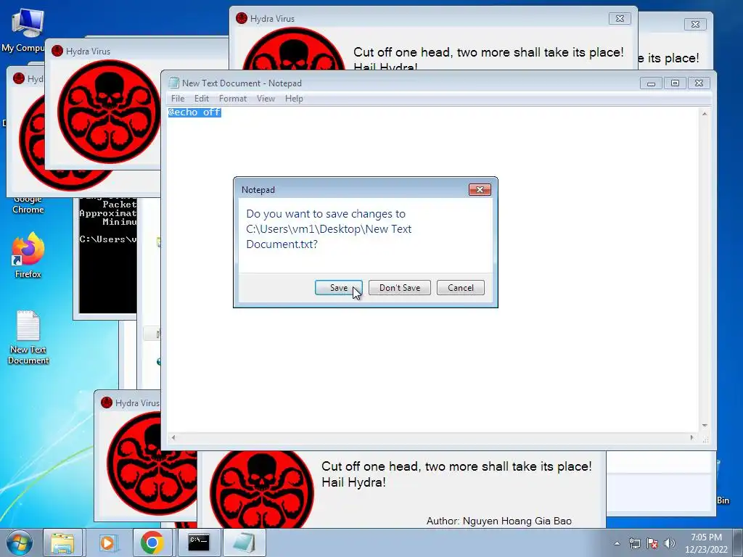
Task: Select New Text Document desktop icon
Action: click(28, 337)
